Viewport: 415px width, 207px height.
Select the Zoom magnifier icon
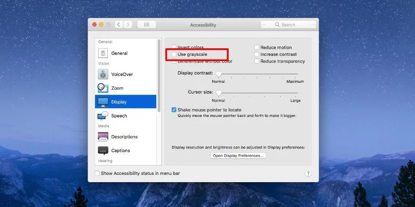(103, 88)
